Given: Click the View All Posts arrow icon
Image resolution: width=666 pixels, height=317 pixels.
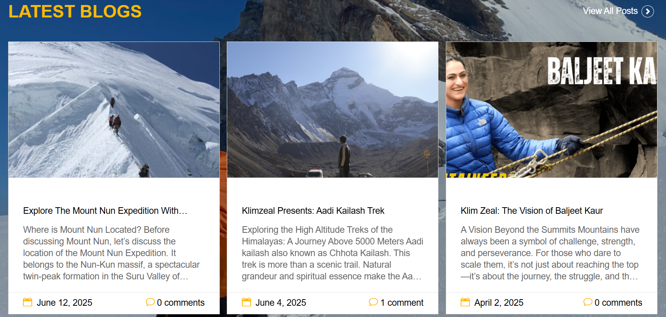Looking at the screenshot, I should tap(648, 11).
